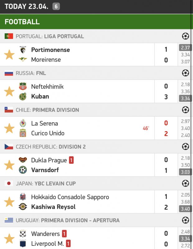Select the 3.03 odds for Varnsdorf
This screenshot has height=249, width=193.
coord(185,172)
